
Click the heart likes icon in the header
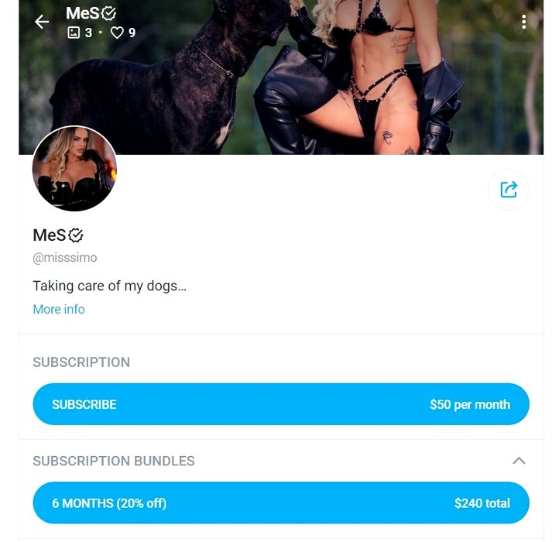coord(117,33)
